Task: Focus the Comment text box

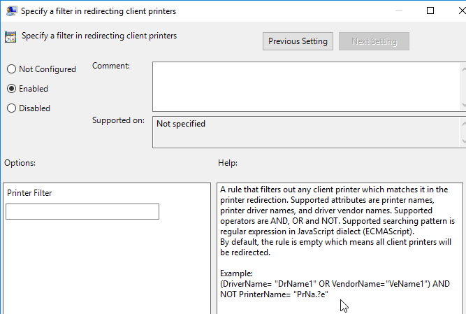Action: 306,87
